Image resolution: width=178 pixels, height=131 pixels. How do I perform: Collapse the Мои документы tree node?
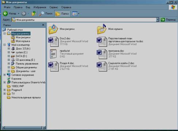coord(4,33)
